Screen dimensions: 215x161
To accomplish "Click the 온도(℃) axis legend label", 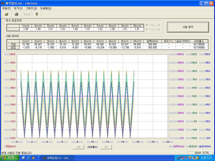I will (192, 146).
